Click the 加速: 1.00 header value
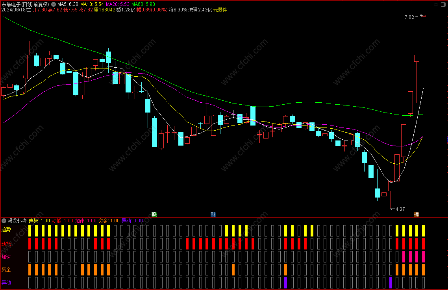 click(x=86, y=221)
